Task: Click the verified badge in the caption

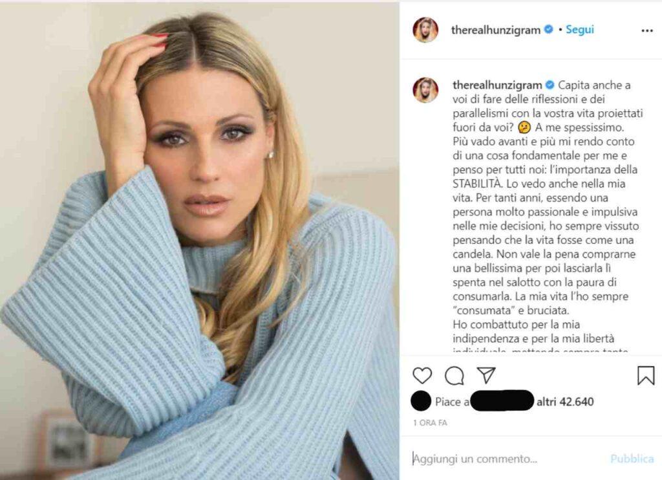Action: pos(550,85)
